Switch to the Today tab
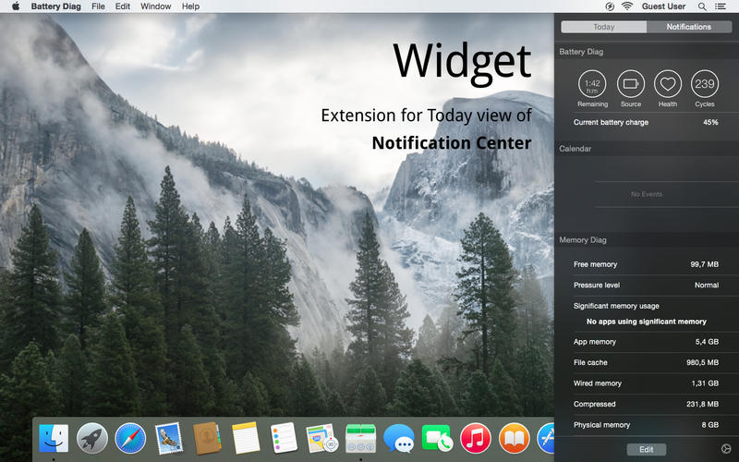 603,27
